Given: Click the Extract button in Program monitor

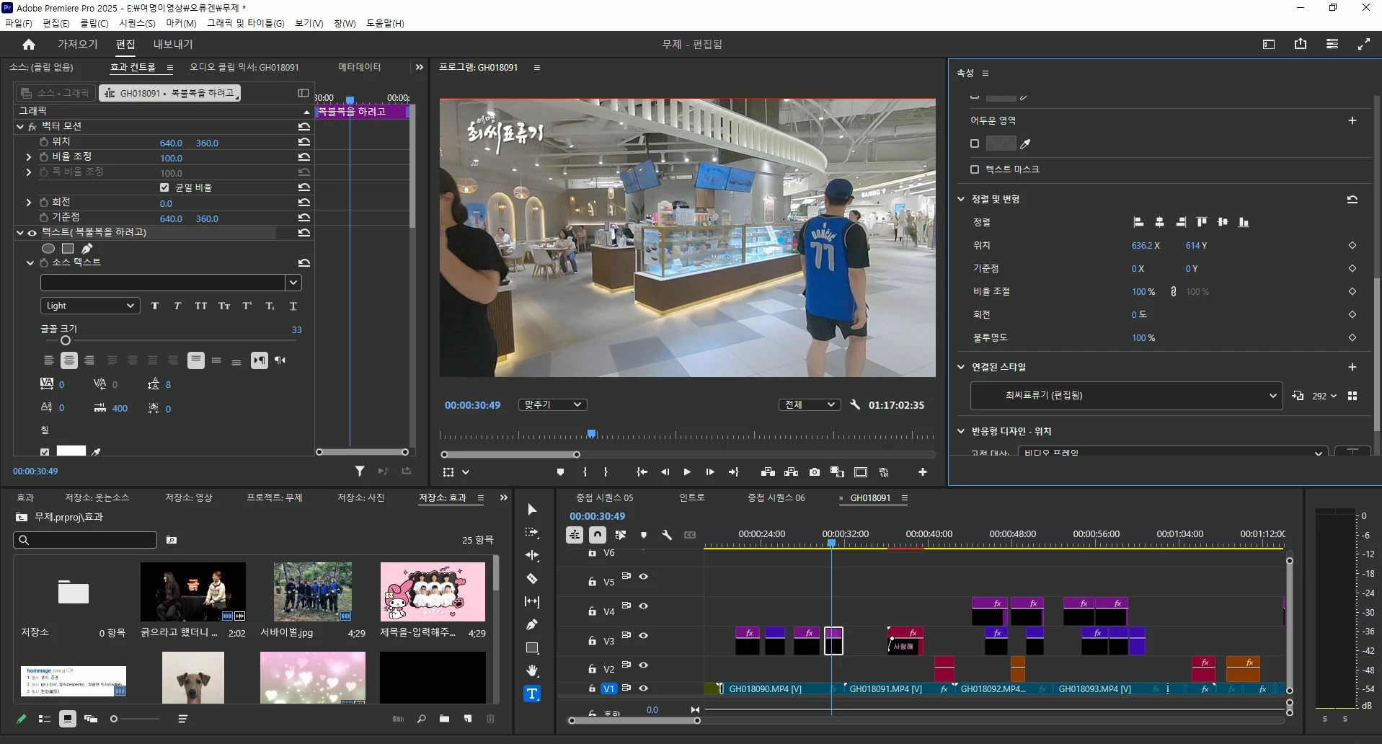Looking at the screenshot, I should (792, 472).
